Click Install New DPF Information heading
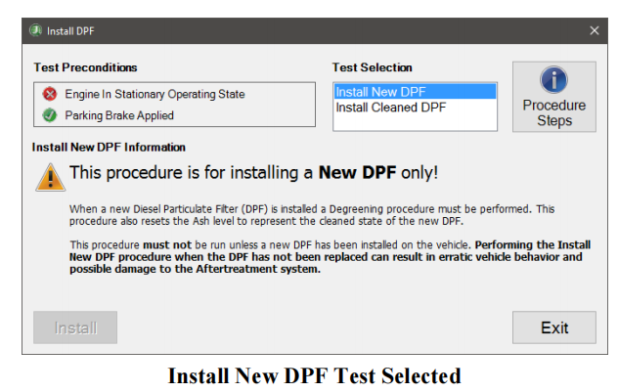Viewport: 618px width, 392px height. [109, 148]
